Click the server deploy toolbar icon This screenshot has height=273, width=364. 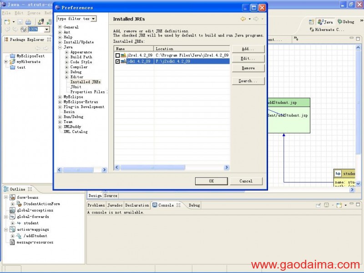41,22
